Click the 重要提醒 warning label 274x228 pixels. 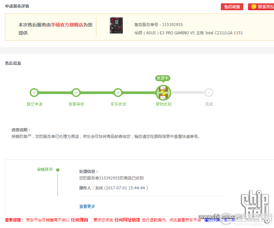tap(14, 220)
